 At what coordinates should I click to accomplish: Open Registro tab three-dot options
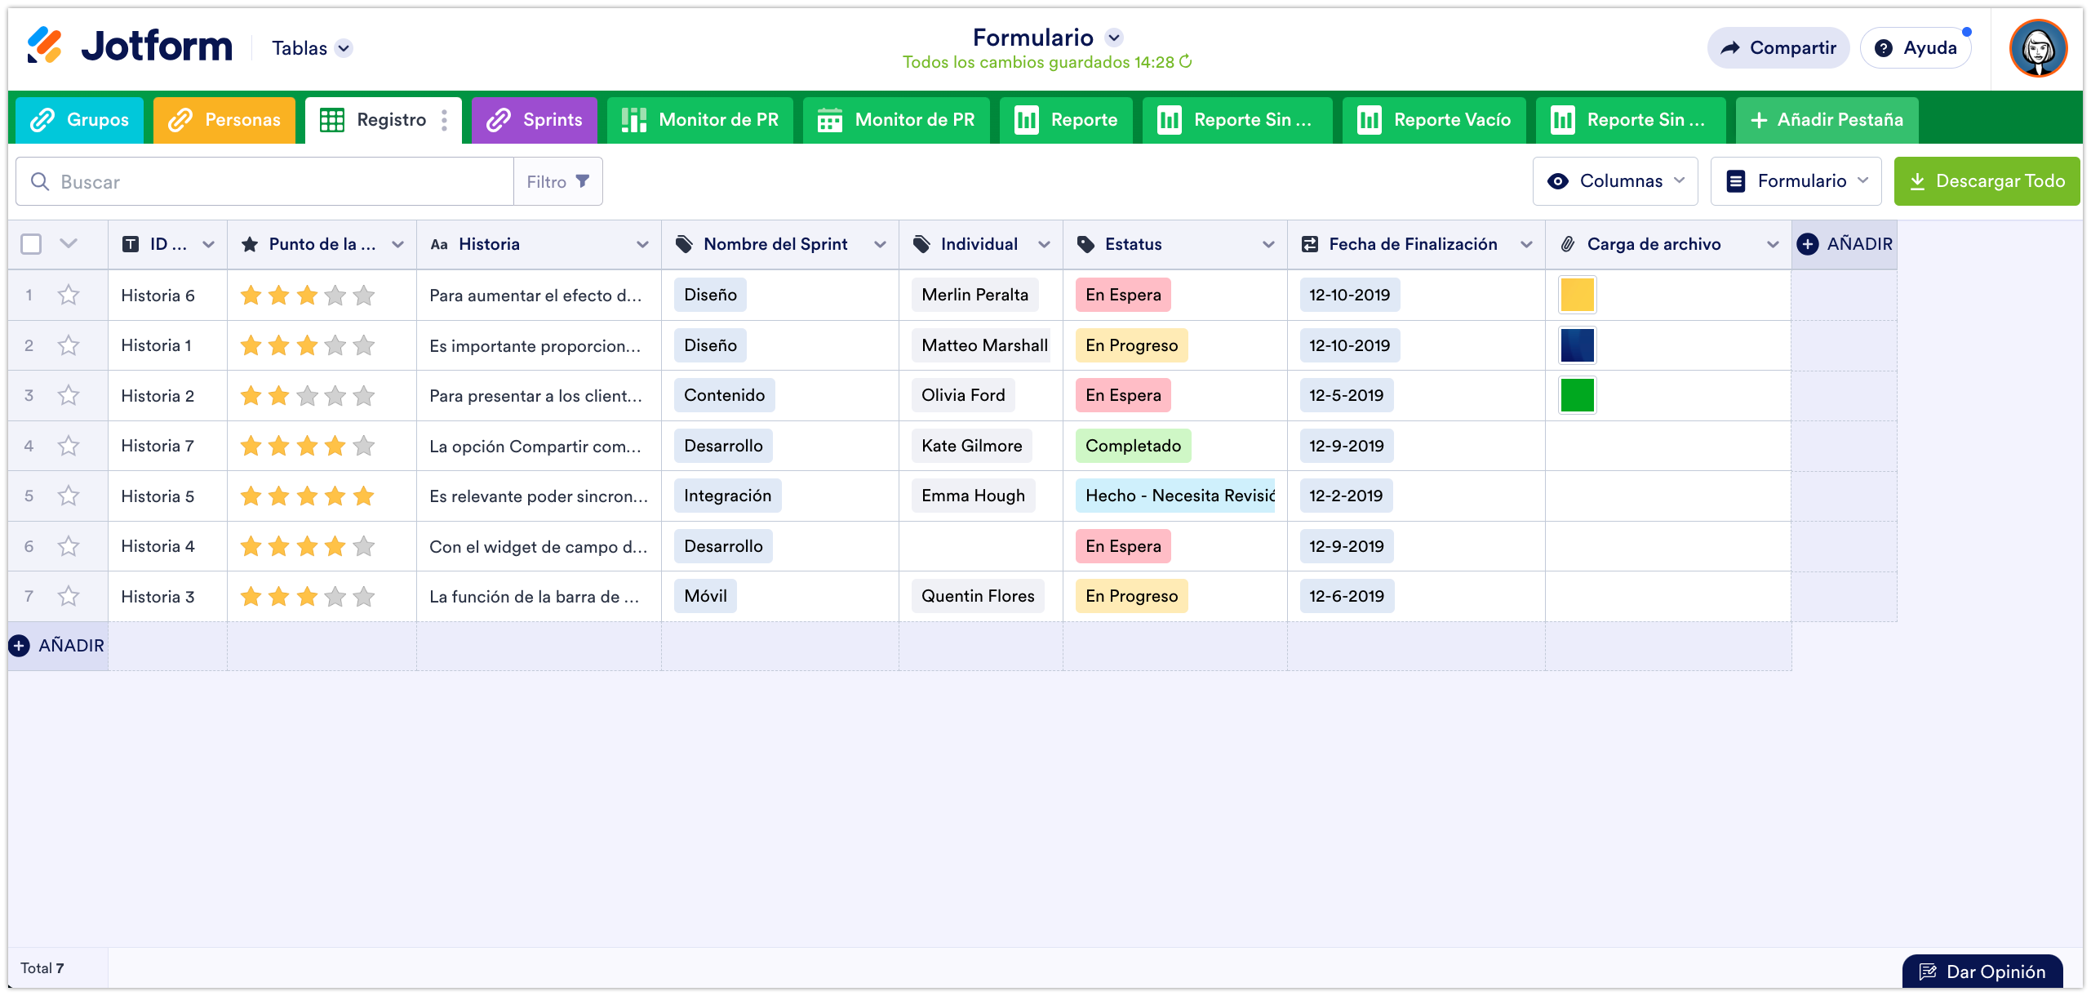point(444,120)
